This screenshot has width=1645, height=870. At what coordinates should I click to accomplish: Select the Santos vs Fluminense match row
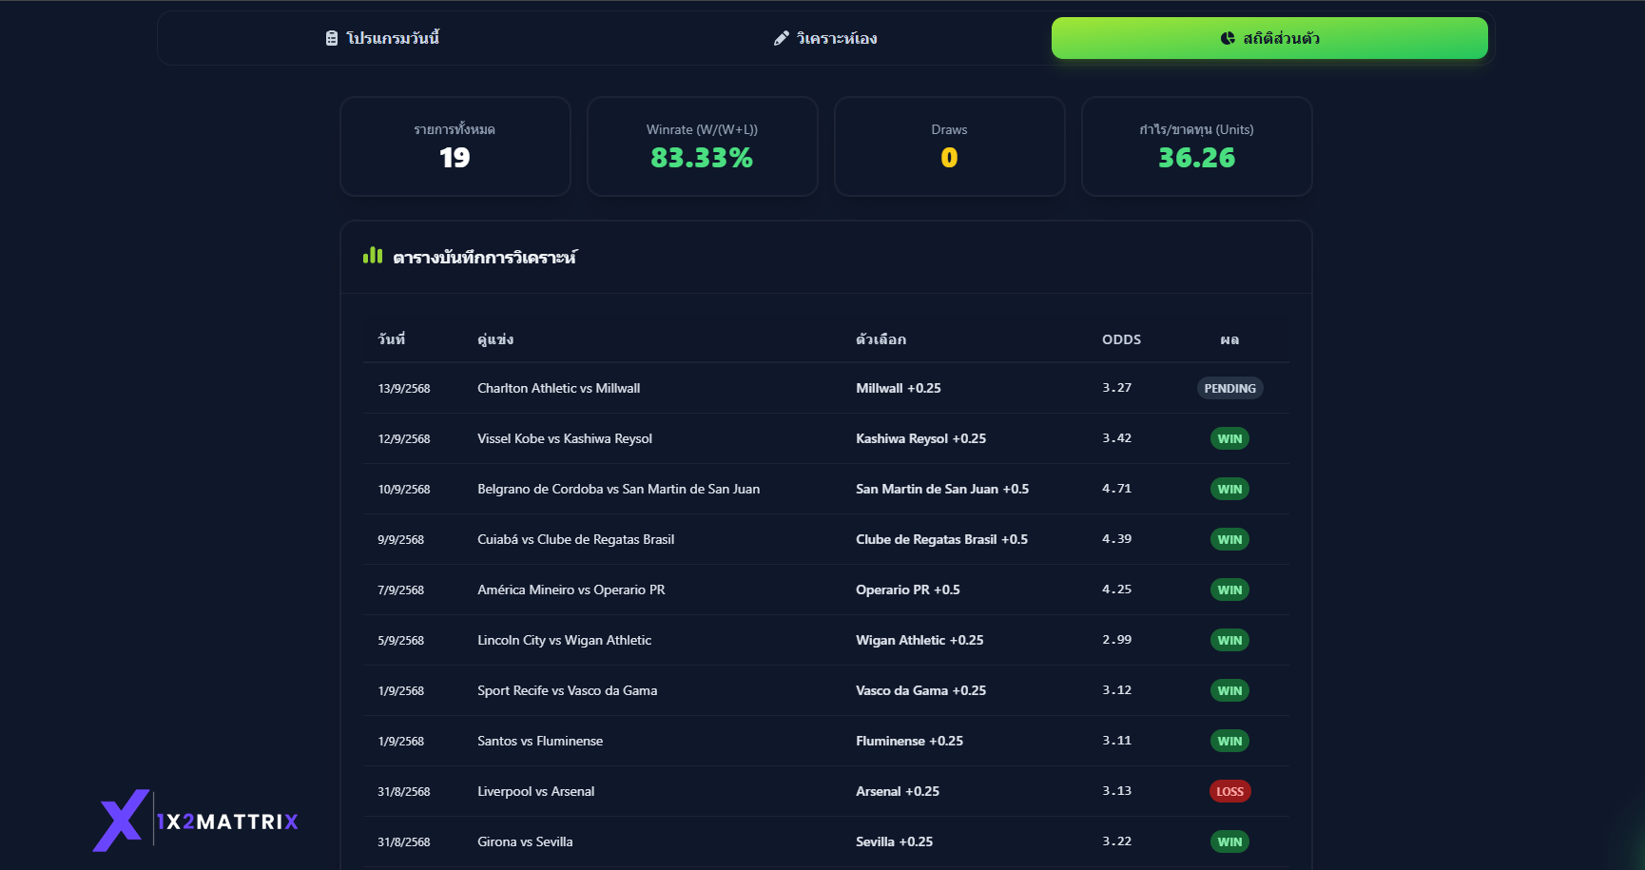(x=540, y=741)
